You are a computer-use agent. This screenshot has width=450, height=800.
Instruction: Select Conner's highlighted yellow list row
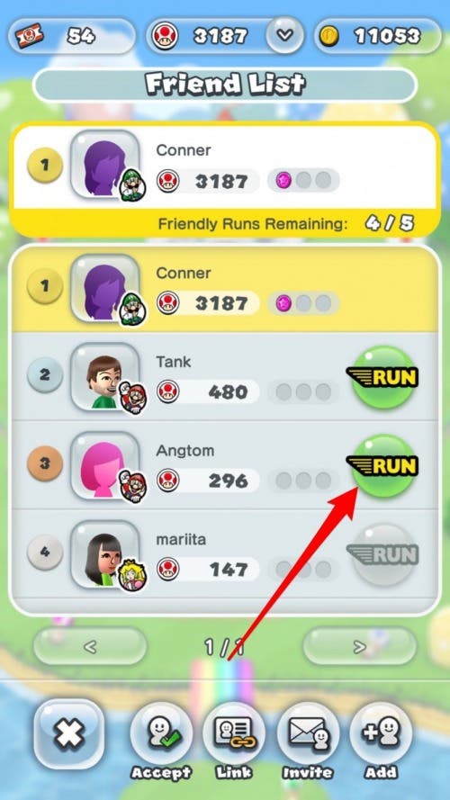point(224,289)
